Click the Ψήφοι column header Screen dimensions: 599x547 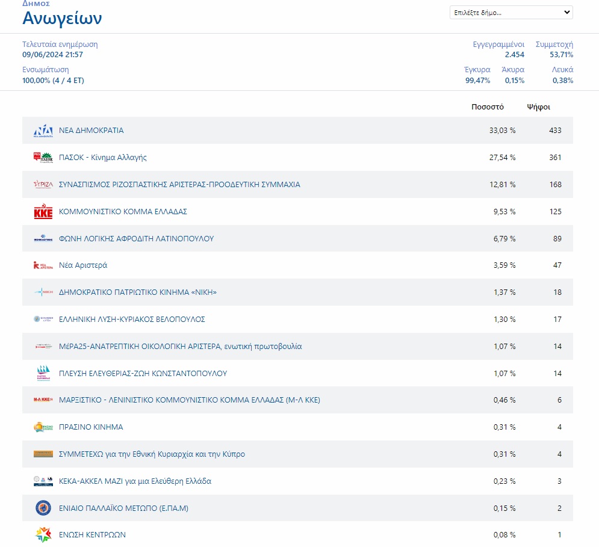[539, 107]
